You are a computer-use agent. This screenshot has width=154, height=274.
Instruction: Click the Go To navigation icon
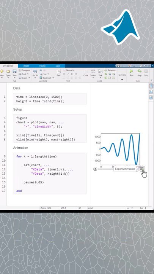[35, 71]
